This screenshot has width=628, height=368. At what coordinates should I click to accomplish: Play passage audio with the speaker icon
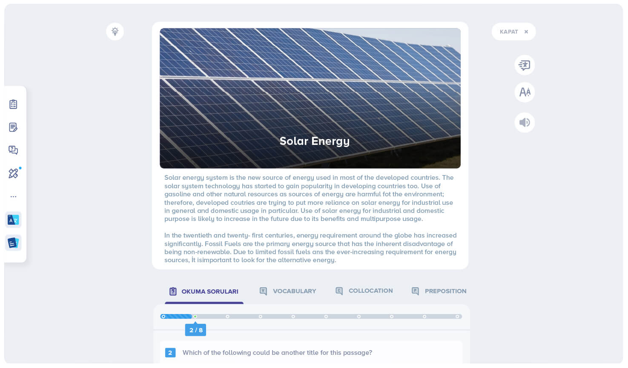click(x=525, y=123)
